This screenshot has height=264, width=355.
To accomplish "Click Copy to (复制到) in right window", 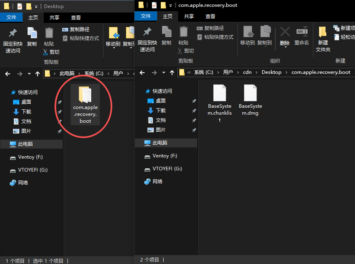I will (x=265, y=36).
